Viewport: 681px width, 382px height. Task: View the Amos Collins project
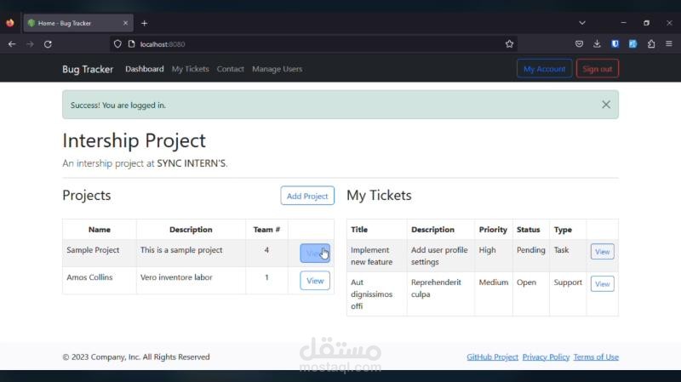(x=315, y=281)
